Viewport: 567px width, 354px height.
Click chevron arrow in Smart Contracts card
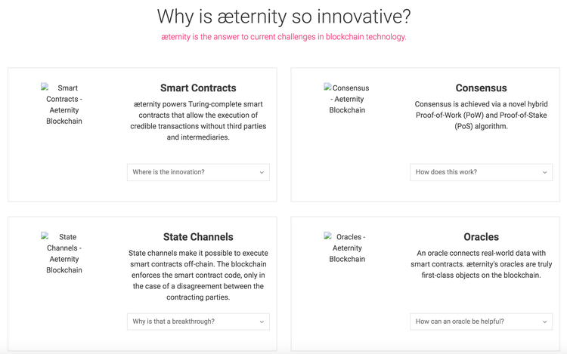[x=262, y=173]
